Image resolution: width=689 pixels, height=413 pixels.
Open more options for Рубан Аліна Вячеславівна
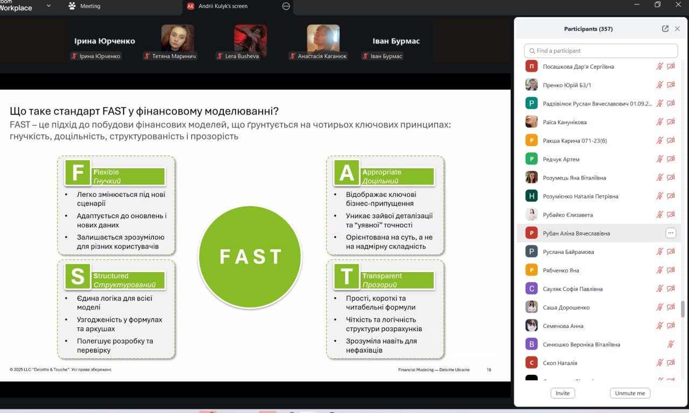click(x=670, y=233)
